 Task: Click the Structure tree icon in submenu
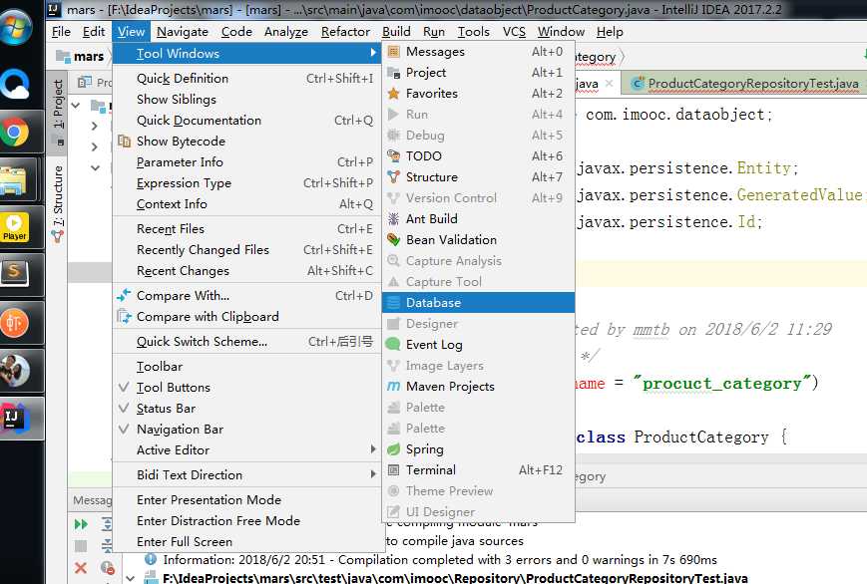tap(393, 177)
